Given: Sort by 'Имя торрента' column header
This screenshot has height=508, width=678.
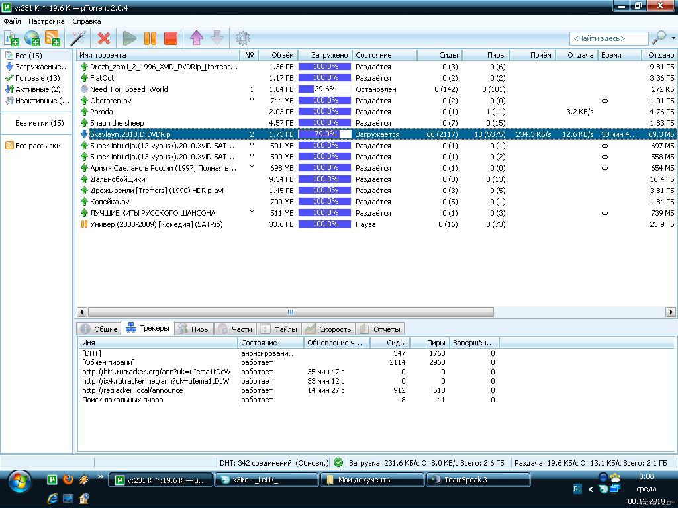Looking at the screenshot, I should pyautogui.click(x=158, y=55).
